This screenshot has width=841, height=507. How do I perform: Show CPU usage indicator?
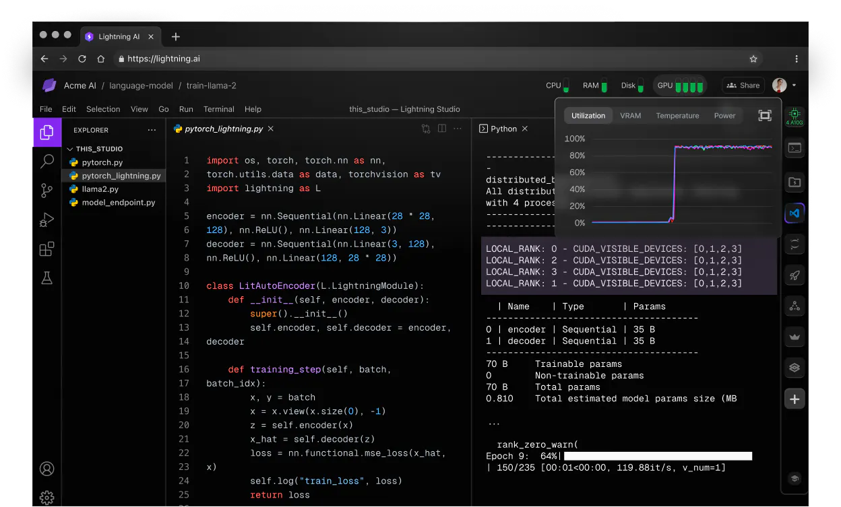557,86
